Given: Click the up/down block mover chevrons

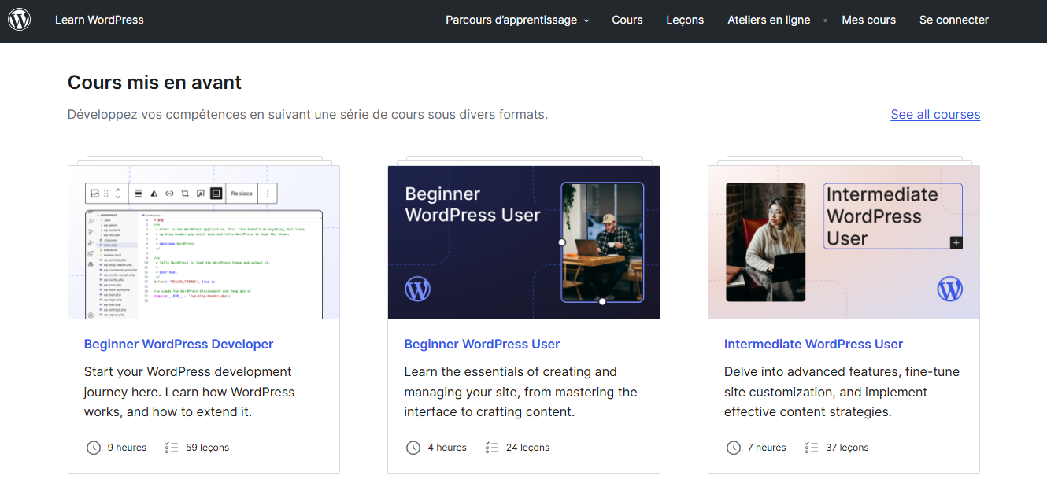Looking at the screenshot, I should 118,194.
